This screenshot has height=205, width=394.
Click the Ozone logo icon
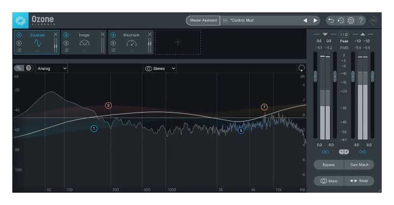click(20, 20)
